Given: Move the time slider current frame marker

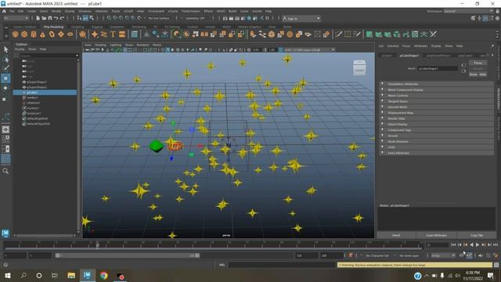Looking at the screenshot, I should [x=97, y=245].
